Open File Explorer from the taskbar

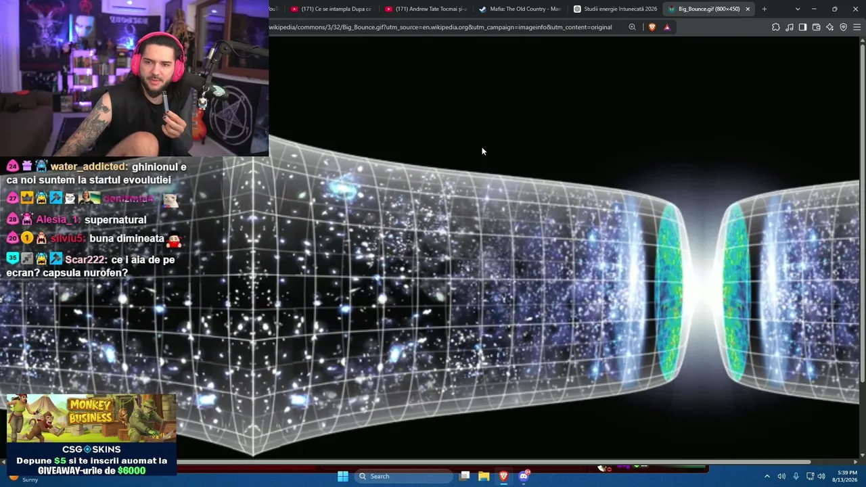(484, 476)
